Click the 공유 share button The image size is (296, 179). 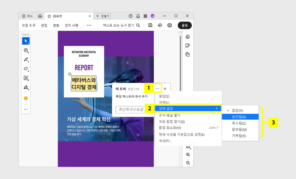185,25
